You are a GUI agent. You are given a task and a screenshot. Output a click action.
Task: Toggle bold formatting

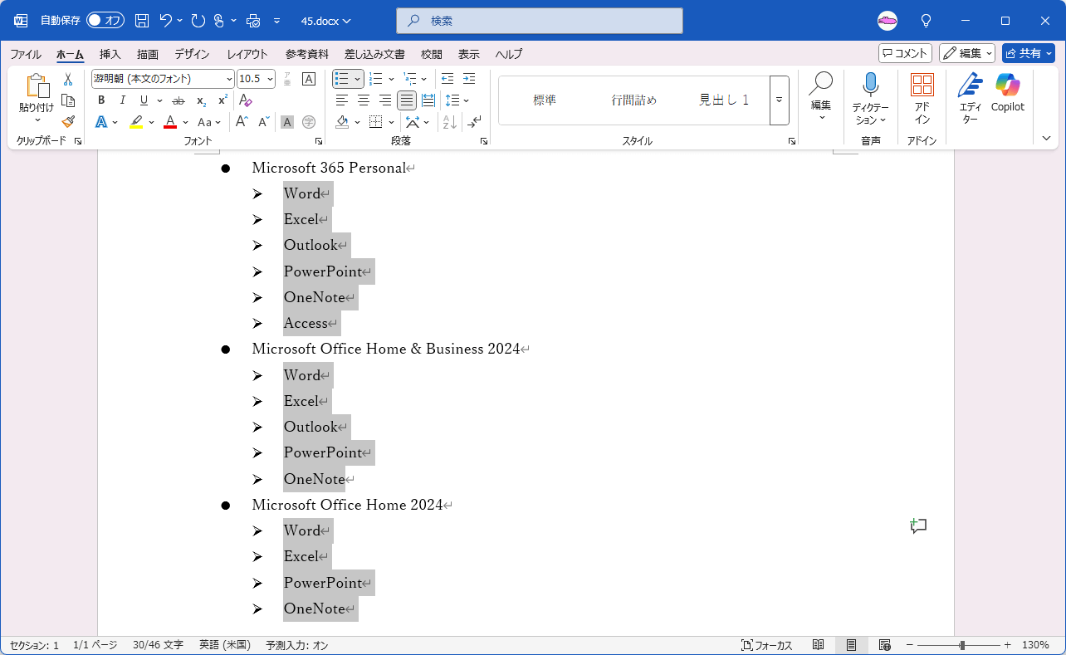click(101, 100)
